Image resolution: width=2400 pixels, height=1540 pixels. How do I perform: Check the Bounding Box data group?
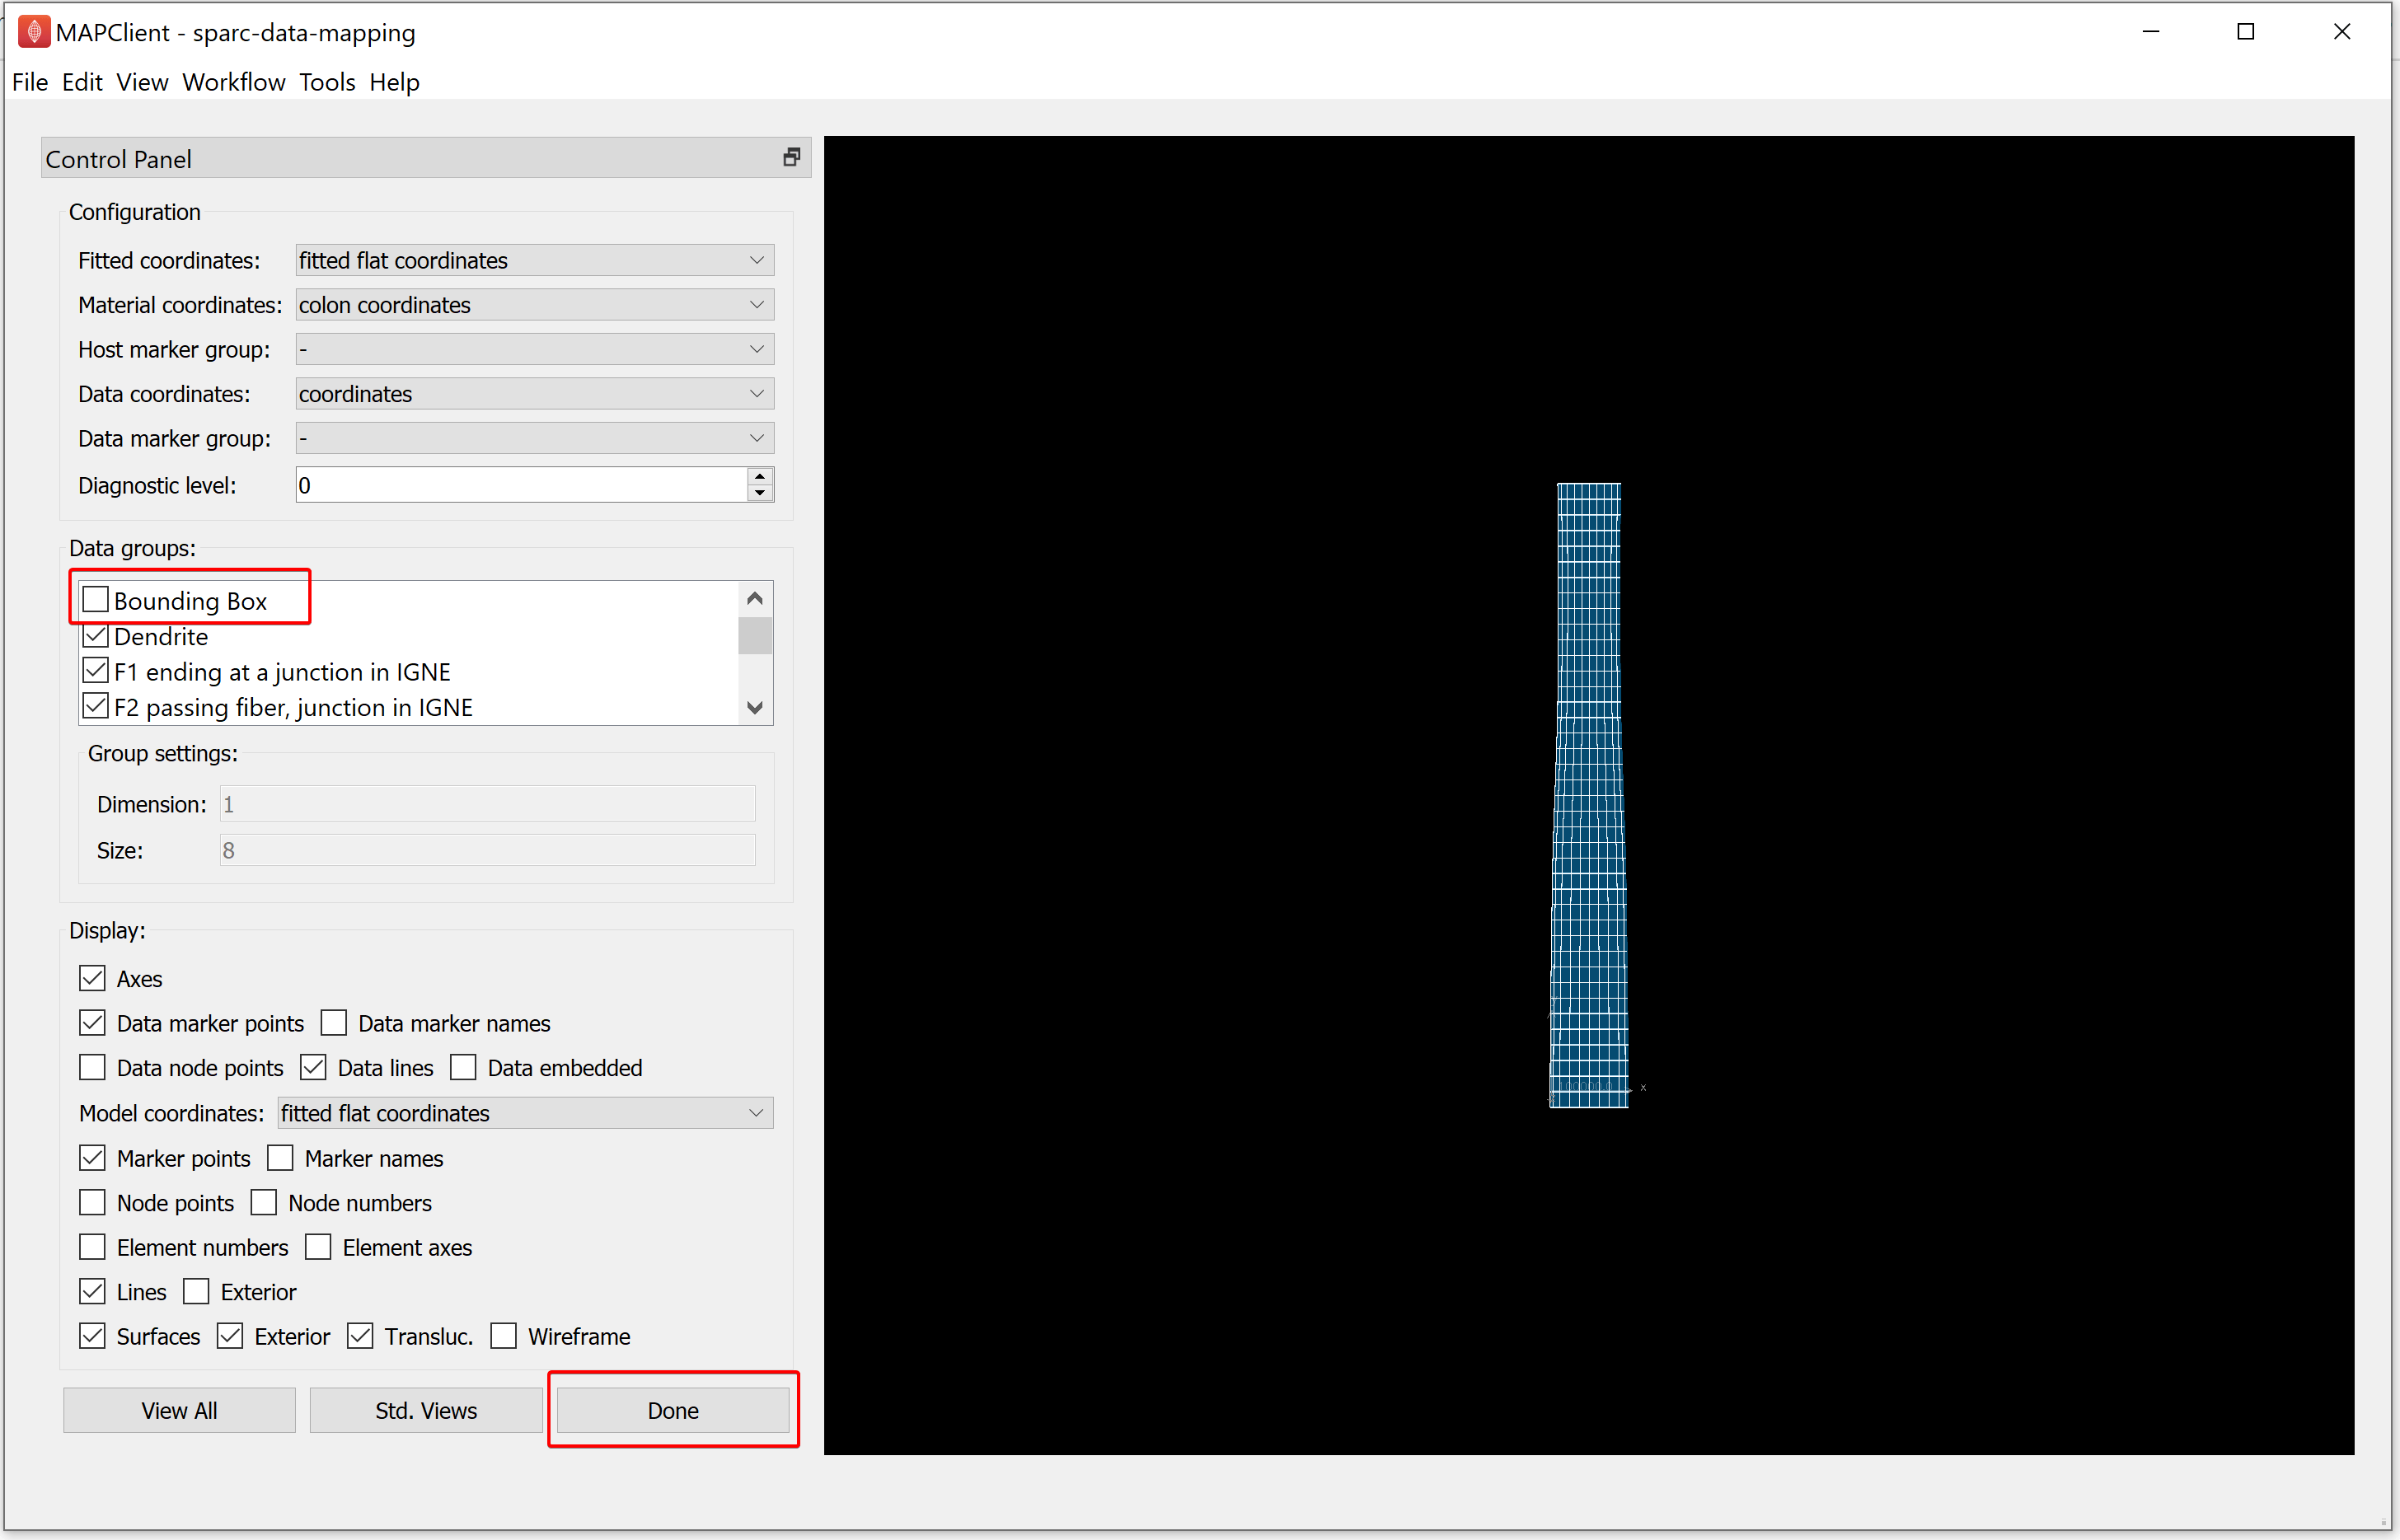(x=95, y=600)
